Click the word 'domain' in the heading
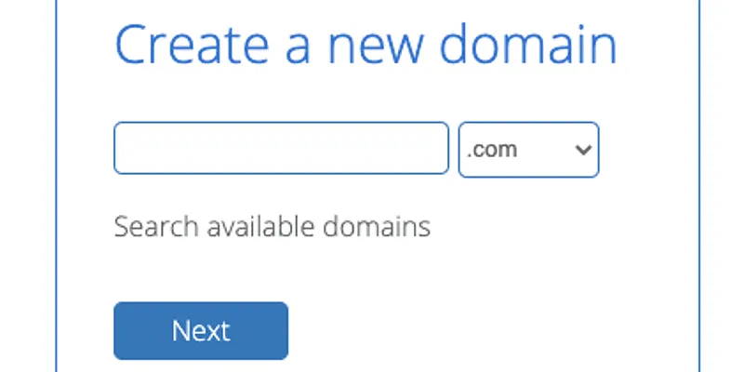The height and width of the screenshot is (372, 744). point(527,45)
